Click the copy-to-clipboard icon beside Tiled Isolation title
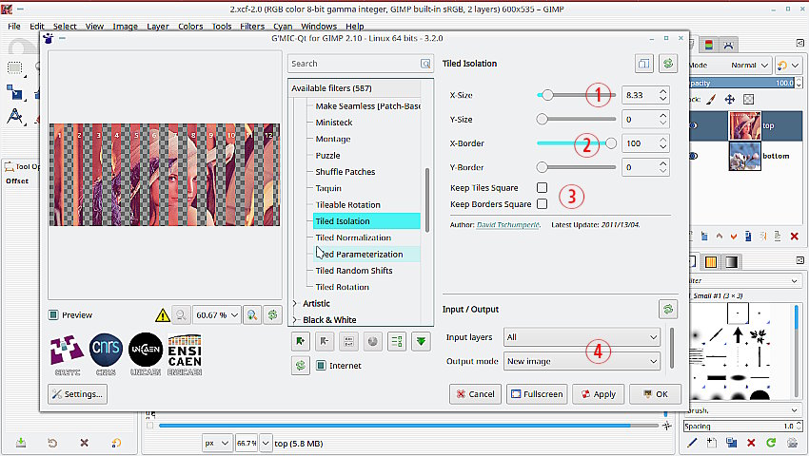The width and height of the screenshot is (809, 456). coord(644,64)
